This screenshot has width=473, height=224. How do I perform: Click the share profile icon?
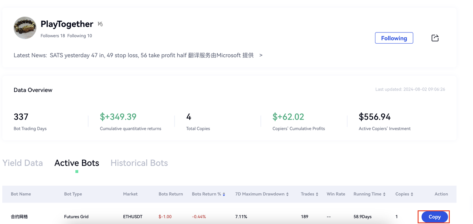tap(435, 38)
